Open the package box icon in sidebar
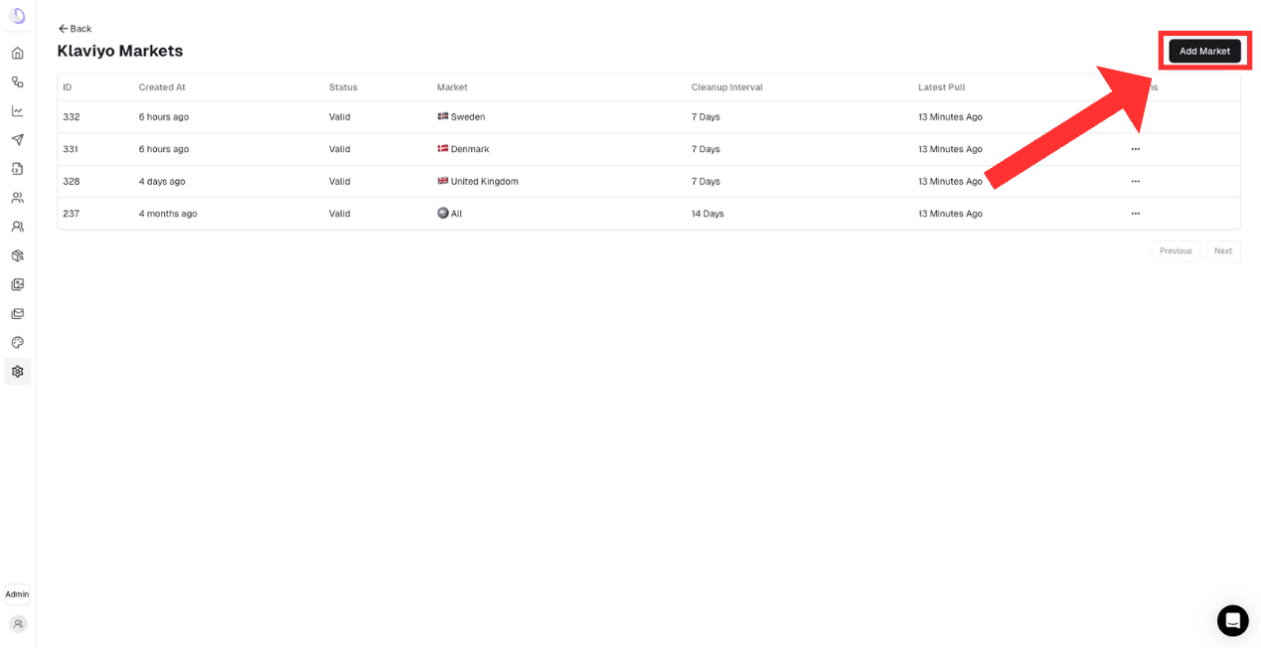This screenshot has height=648, width=1261. [17, 255]
